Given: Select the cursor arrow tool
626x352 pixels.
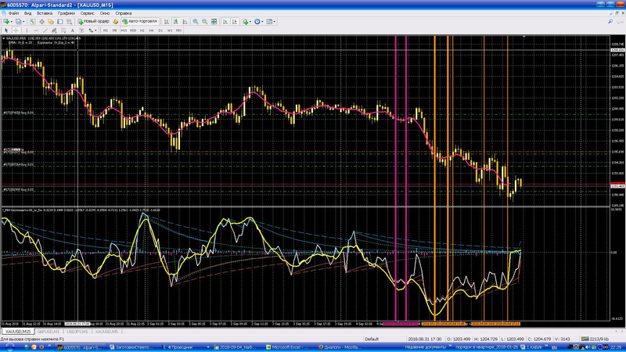Looking at the screenshot, I should 6,31.
